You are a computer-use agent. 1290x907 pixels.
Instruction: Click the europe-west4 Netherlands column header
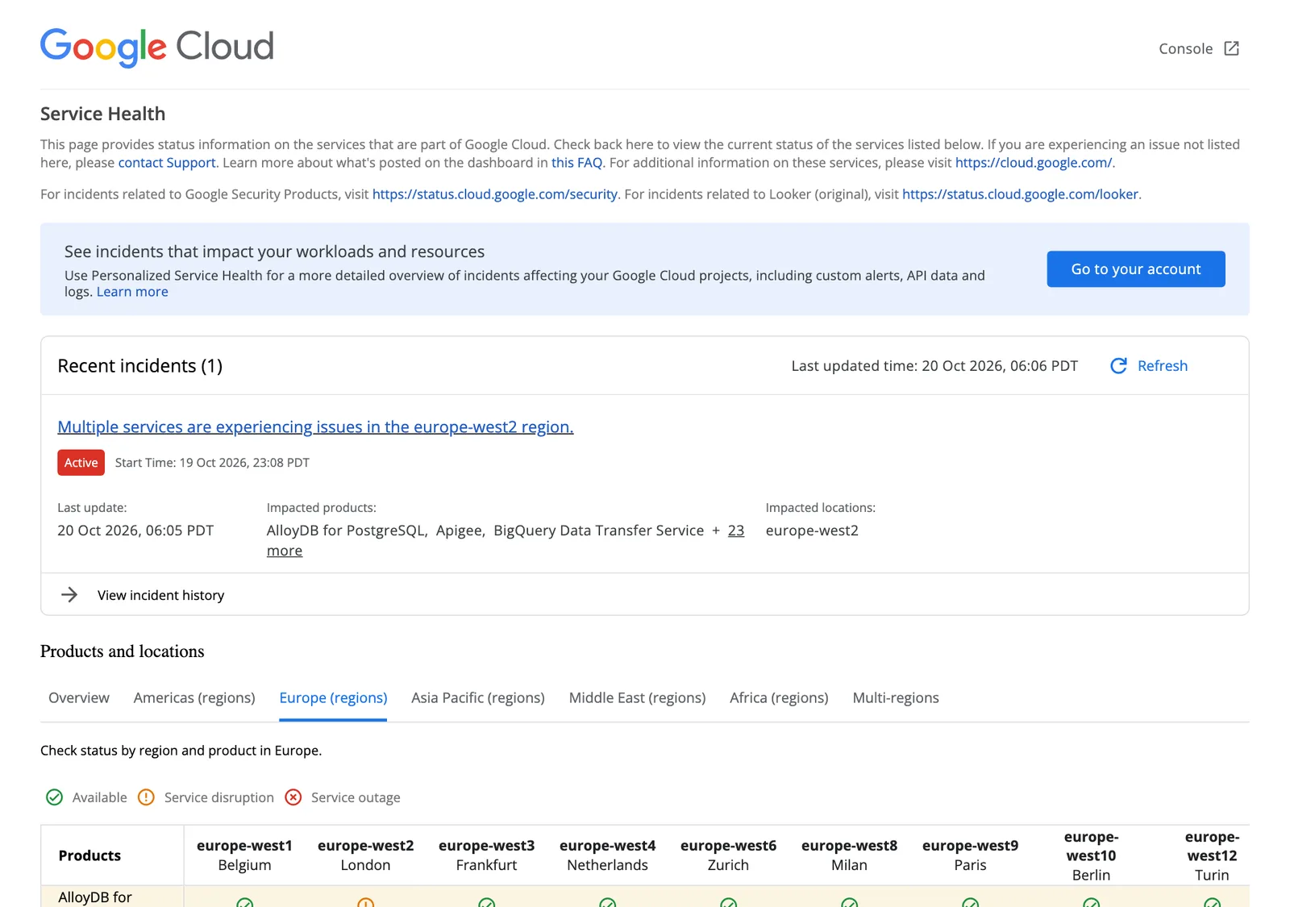pyautogui.click(x=607, y=855)
